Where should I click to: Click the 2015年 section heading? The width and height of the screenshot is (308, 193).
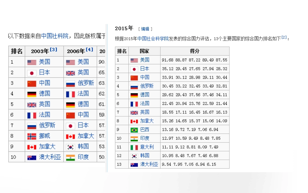[x=124, y=28]
